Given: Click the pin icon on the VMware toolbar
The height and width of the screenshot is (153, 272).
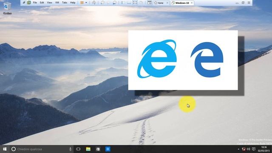Looking at the screenshot, I should coord(24,3).
